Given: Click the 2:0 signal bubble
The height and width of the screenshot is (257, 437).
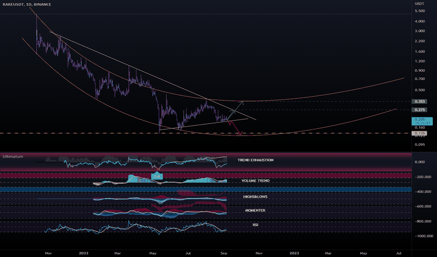Looking at the screenshot, I should click(157, 176).
